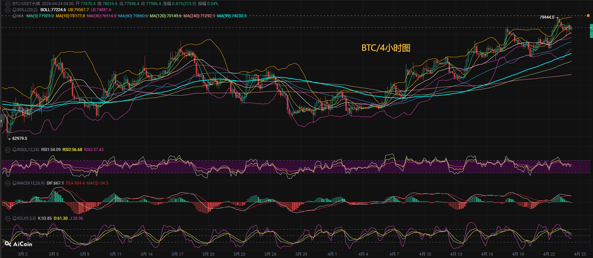
Task: Set an alert using the RSI bell icon
Action: pos(15,150)
